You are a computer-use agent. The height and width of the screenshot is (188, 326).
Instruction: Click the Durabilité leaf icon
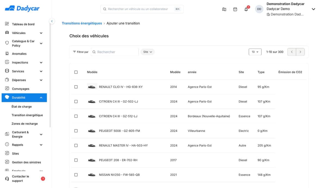[x=7, y=97]
